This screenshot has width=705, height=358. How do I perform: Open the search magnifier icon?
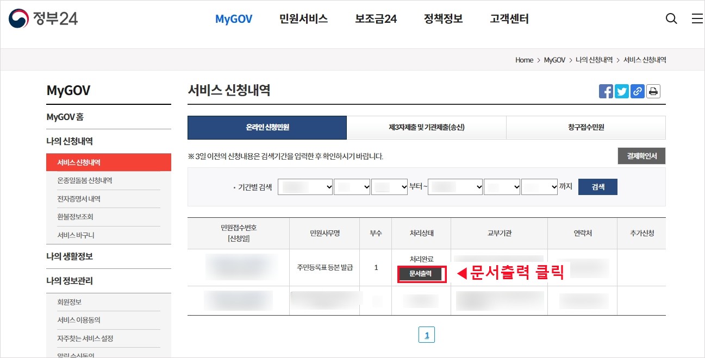tap(671, 18)
